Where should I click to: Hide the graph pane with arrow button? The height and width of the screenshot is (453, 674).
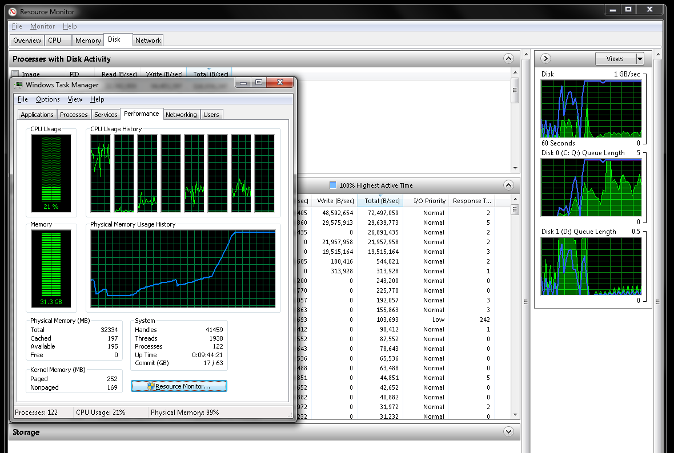[545, 59]
